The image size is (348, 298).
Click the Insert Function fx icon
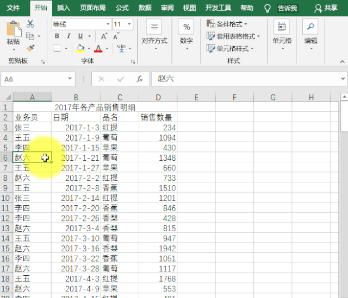click(x=139, y=79)
